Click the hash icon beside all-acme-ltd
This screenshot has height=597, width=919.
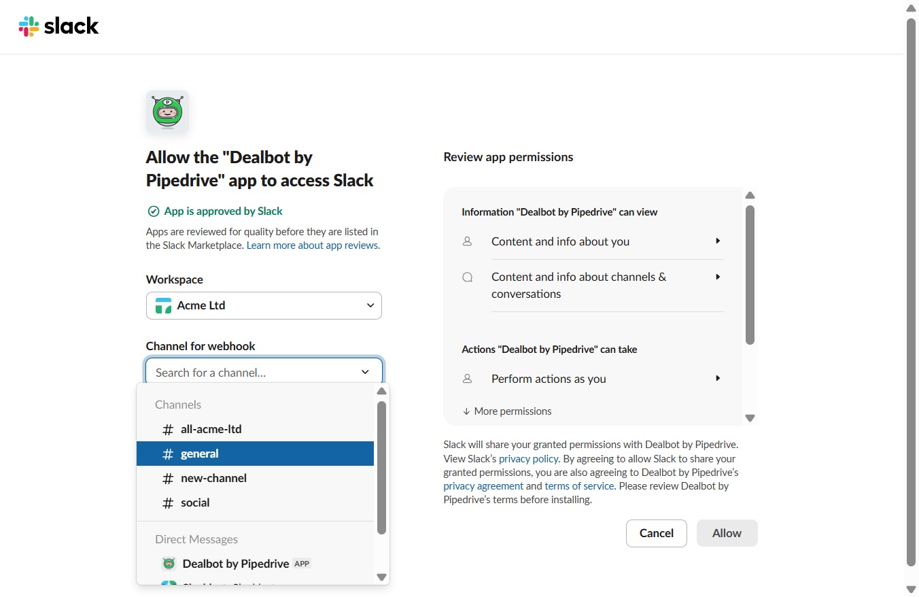[x=168, y=430]
